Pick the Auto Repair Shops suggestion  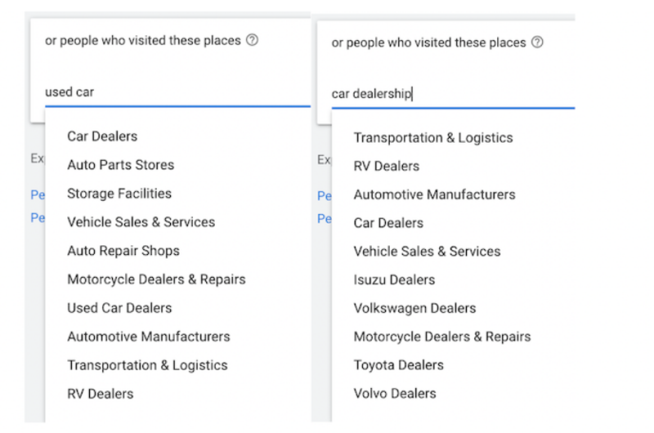[123, 251]
